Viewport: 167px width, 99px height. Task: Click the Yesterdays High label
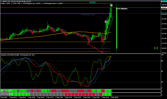coord(88,15)
